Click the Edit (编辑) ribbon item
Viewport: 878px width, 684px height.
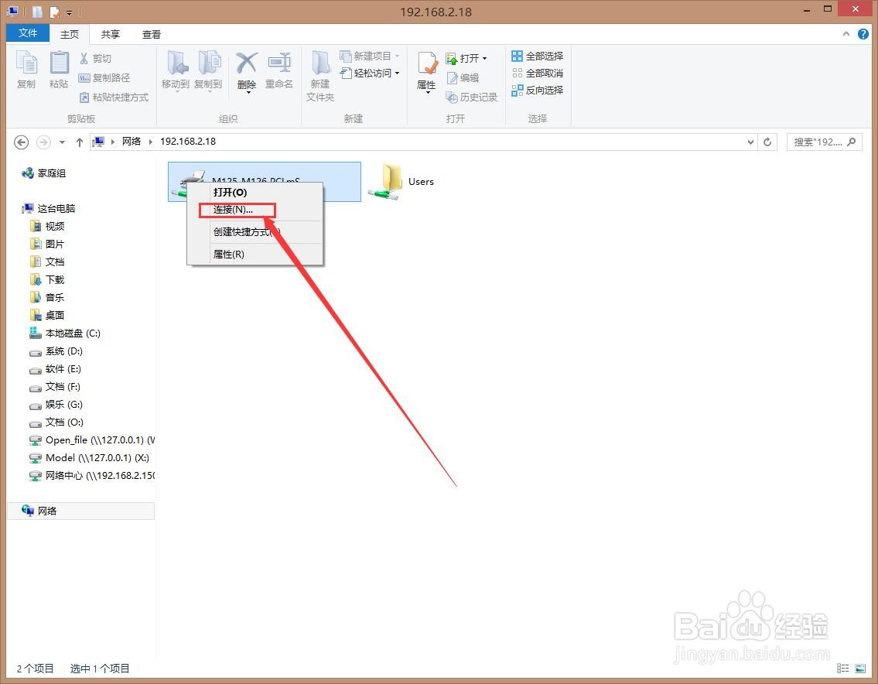pos(463,78)
